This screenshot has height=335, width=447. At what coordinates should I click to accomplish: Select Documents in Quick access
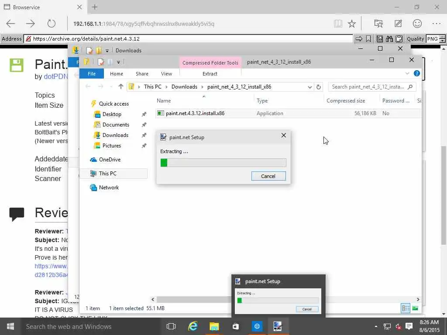115,125
